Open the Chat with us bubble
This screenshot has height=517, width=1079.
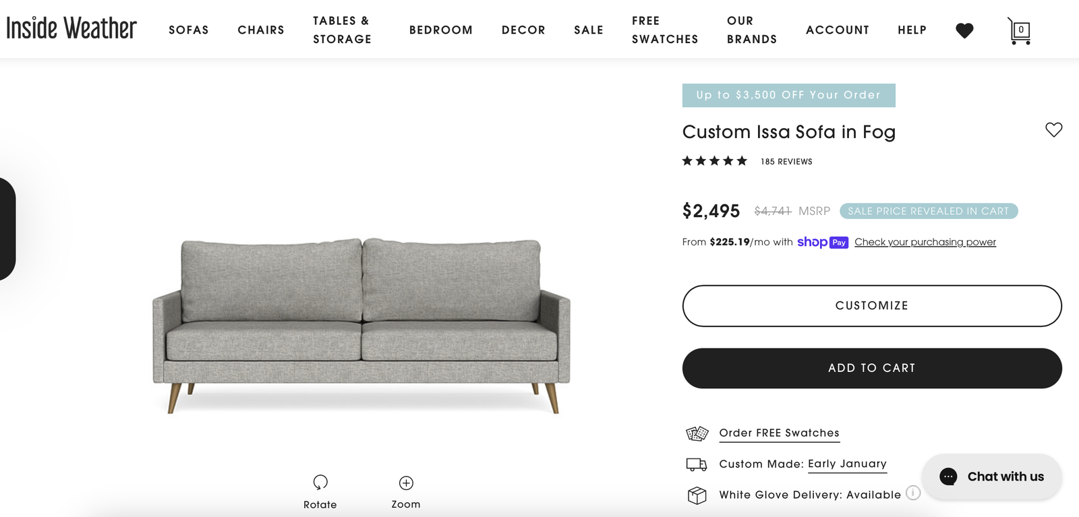(x=991, y=477)
